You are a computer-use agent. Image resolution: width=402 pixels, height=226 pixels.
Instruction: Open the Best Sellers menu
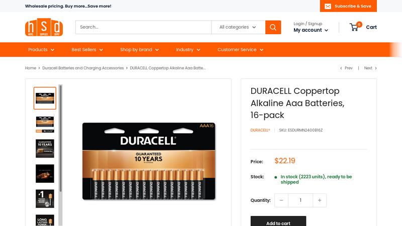(x=87, y=50)
